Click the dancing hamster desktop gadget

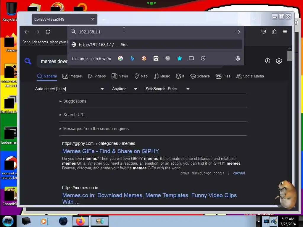point(286,194)
